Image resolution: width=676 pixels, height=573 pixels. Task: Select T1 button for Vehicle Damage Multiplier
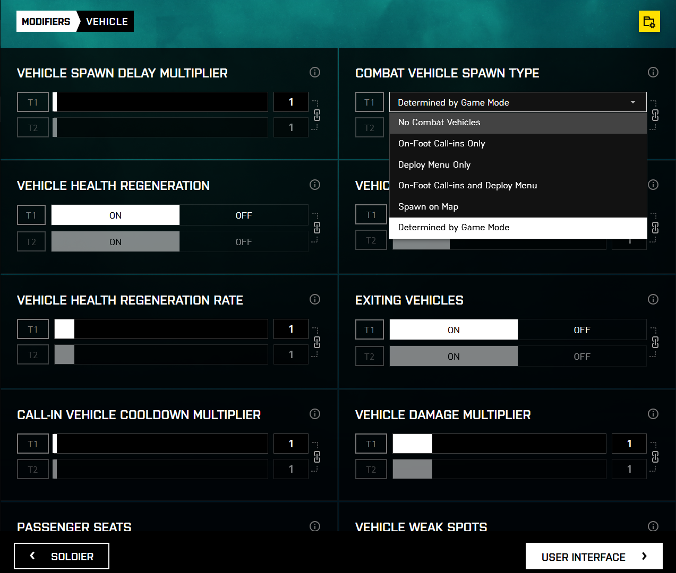[371, 444]
